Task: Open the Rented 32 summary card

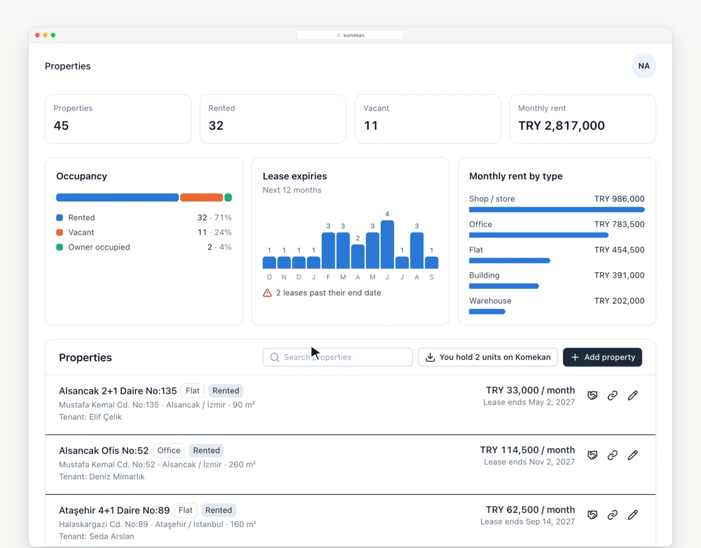Action: click(273, 119)
